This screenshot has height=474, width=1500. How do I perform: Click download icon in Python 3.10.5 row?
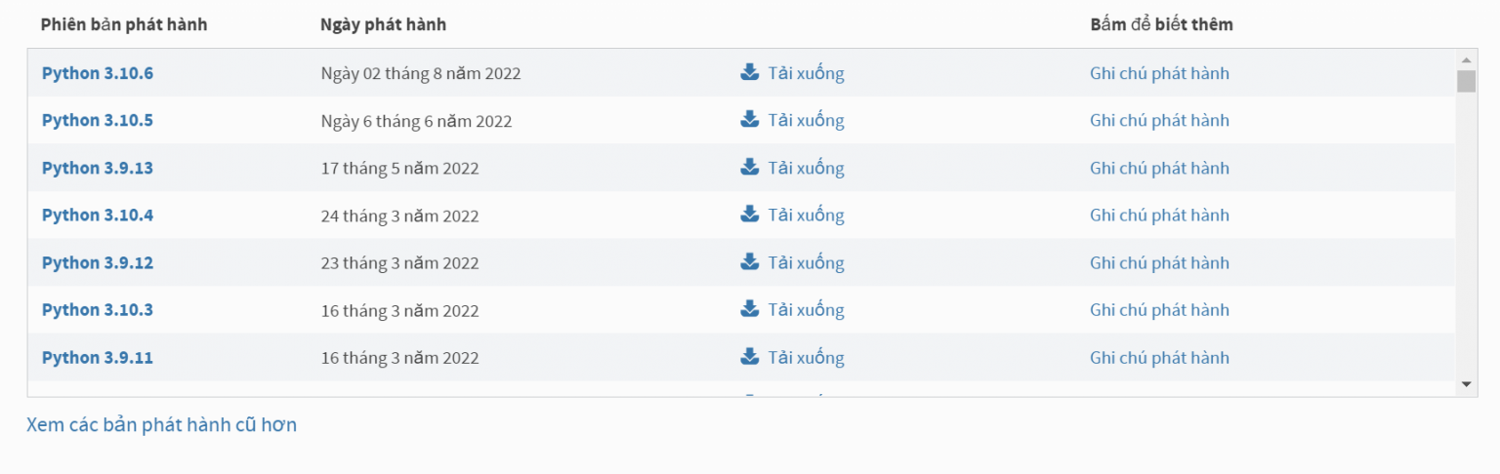click(749, 120)
